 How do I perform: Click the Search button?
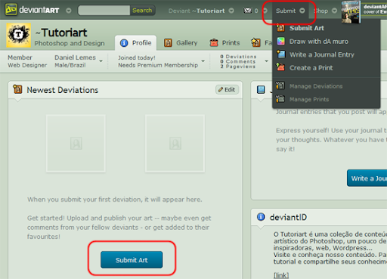(x=142, y=11)
